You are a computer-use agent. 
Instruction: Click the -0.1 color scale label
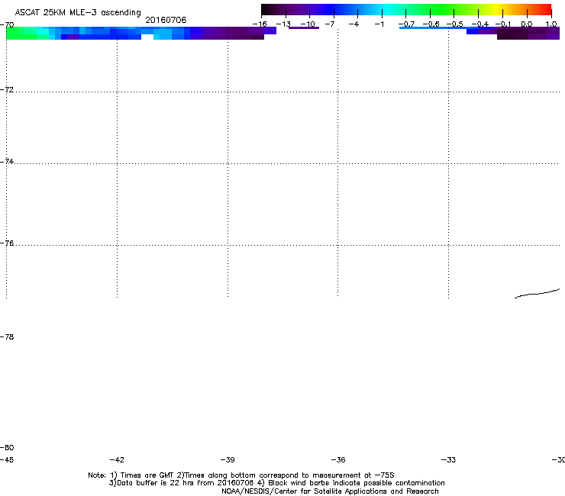coord(503,24)
